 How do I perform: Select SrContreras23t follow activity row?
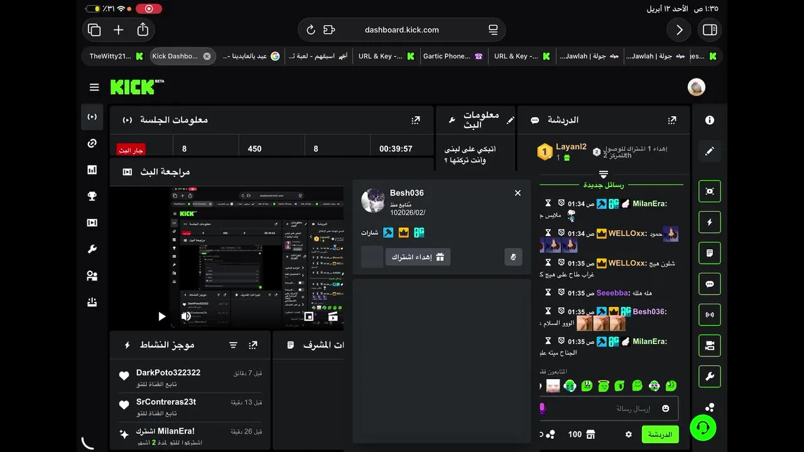coord(190,407)
